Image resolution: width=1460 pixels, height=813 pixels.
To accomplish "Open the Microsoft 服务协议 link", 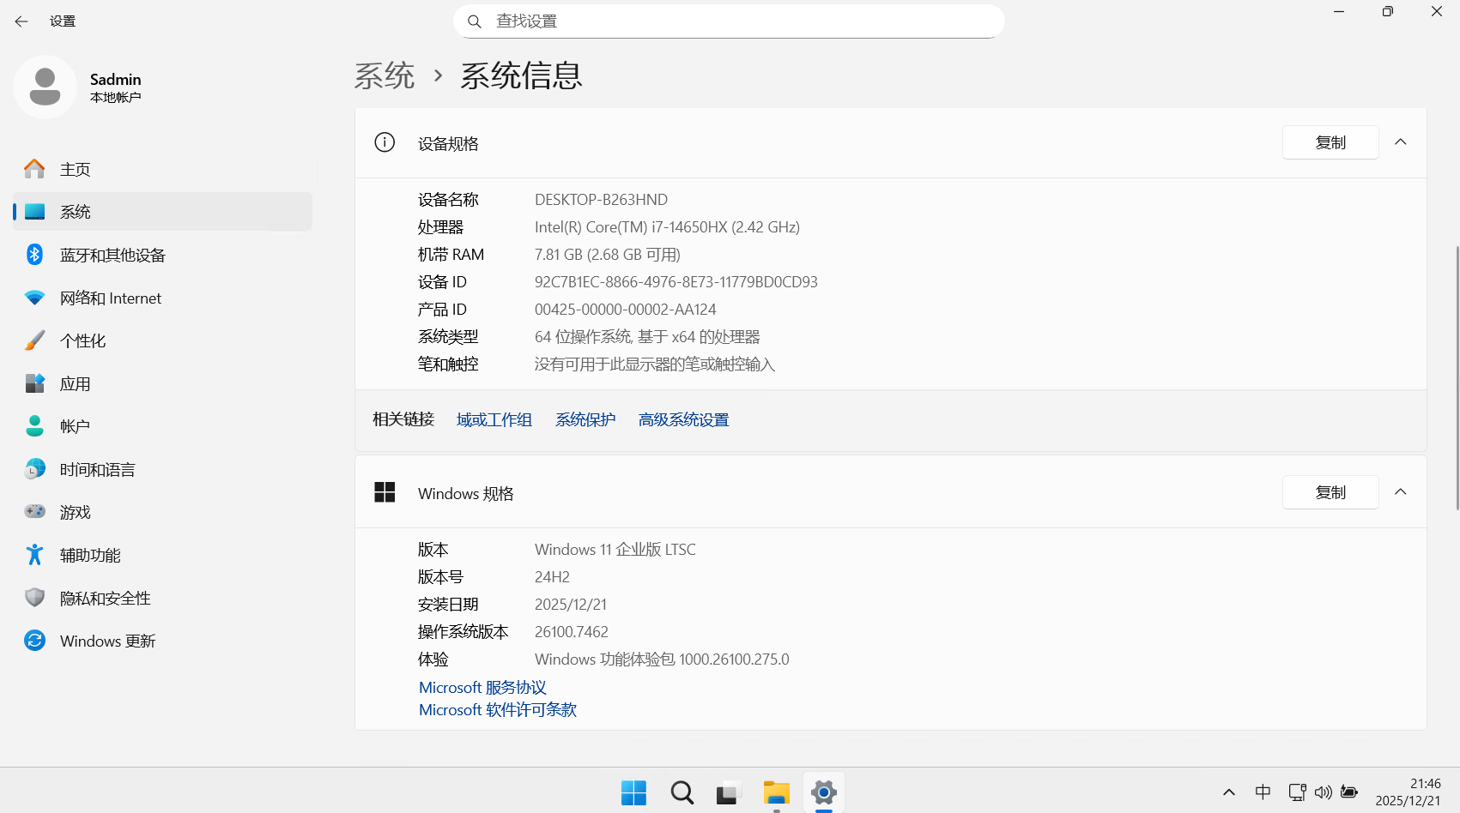I will 482,687.
